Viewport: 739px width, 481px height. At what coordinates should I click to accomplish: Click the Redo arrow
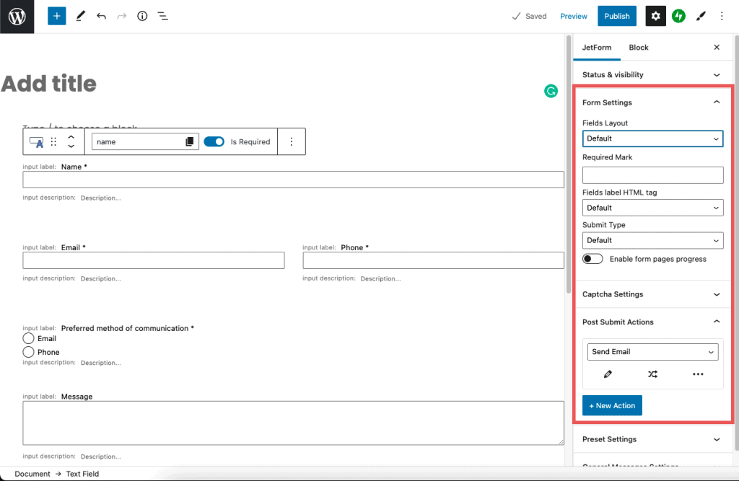(121, 16)
